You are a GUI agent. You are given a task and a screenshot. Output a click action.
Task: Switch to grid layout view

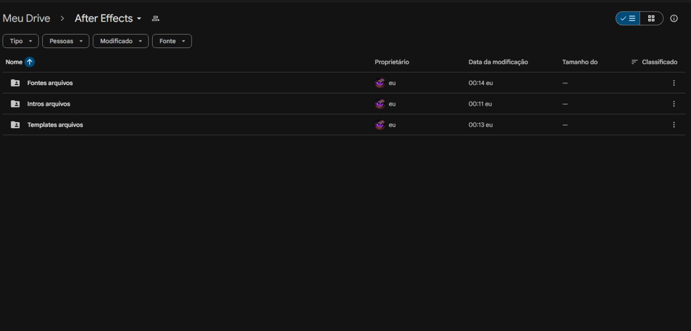click(651, 19)
